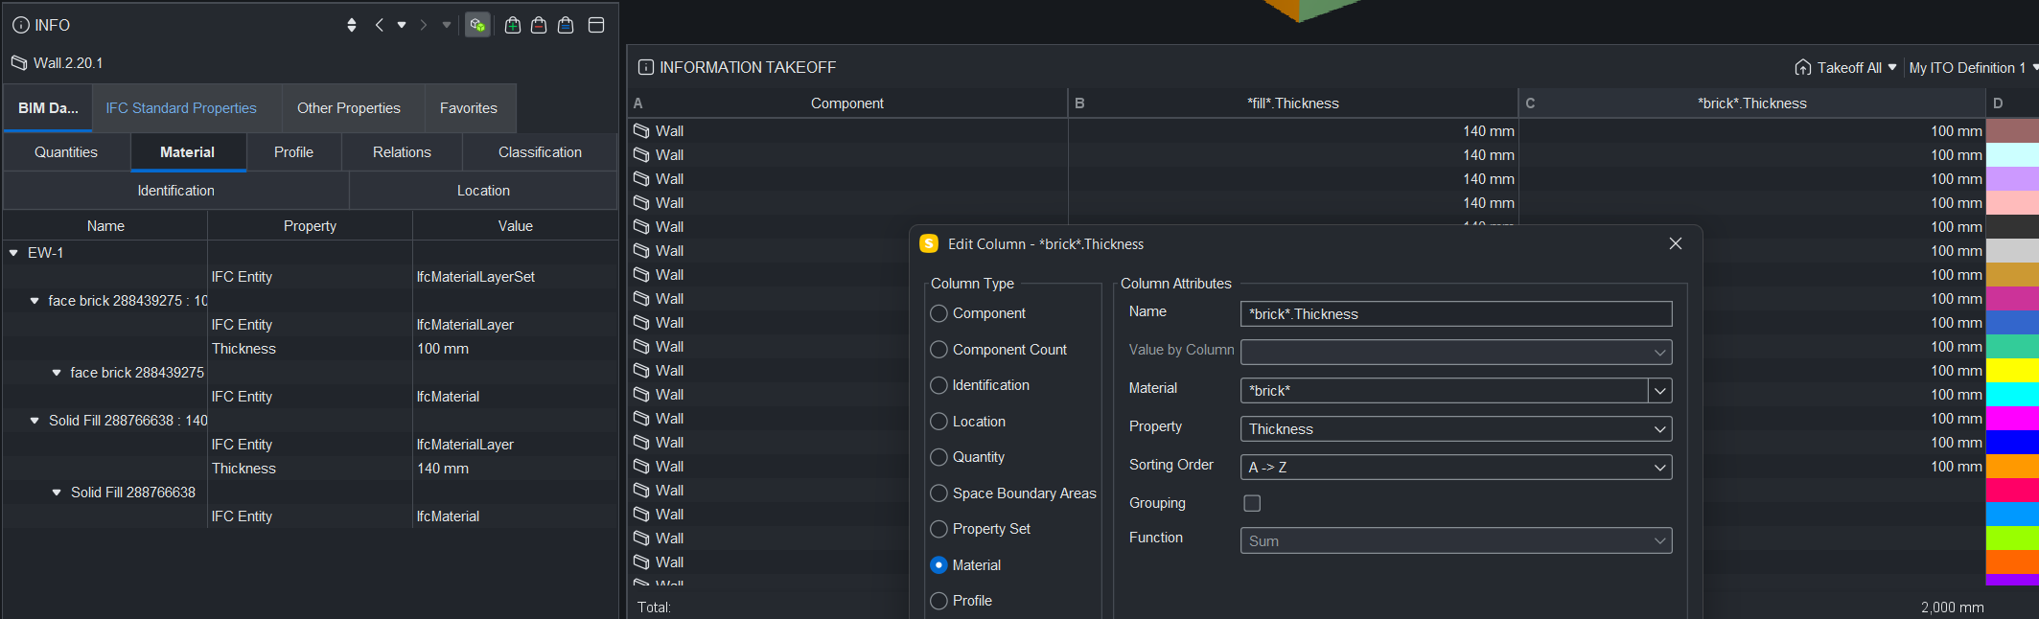
Task: Open the Sorting Order A -> Z dropdown
Action: 1456,467
